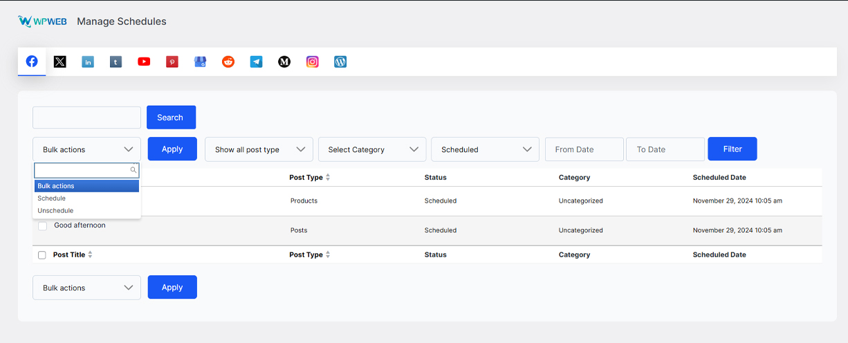Viewport: 848px width, 343px height.
Task: Go to the YouTube icon tab
Action: click(x=144, y=62)
